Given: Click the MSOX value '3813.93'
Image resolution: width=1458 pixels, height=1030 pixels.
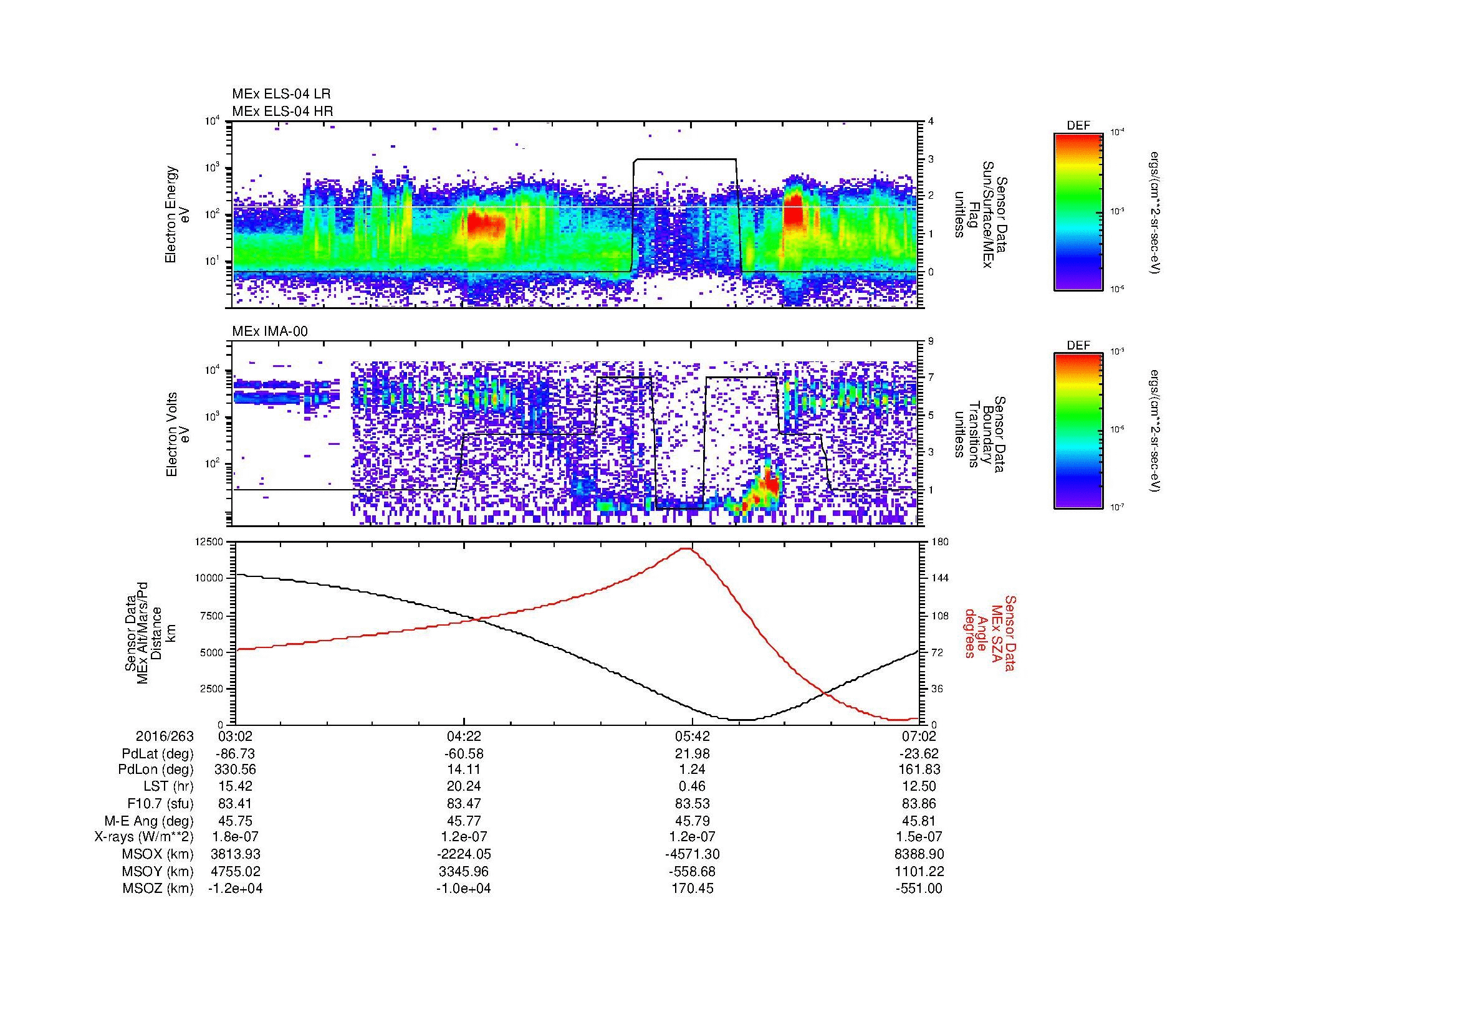Looking at the screenshot, I should (236, 854).
